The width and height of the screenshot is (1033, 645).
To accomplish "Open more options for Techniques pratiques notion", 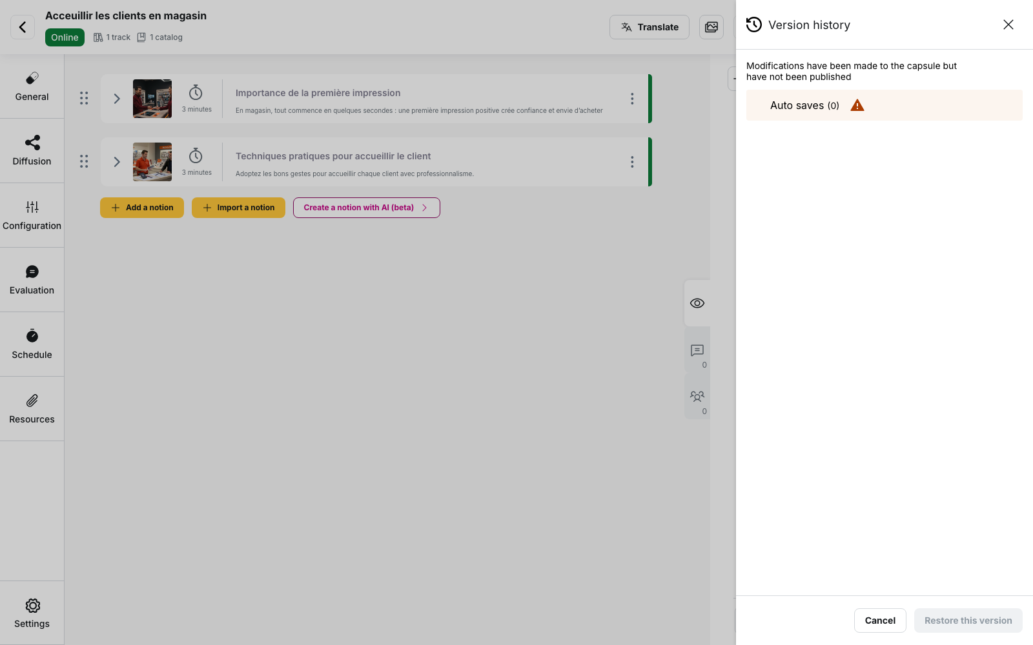I will click(x=632, y=162).
